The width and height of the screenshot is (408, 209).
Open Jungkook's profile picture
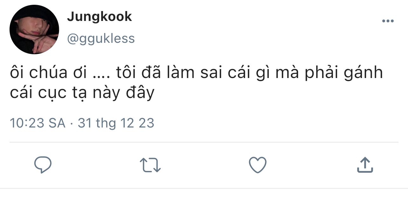tap(34, 29)
